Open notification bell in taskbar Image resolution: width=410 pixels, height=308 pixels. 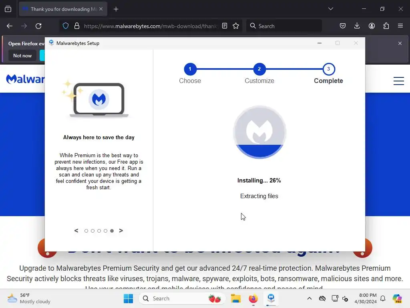coord(383,298)
